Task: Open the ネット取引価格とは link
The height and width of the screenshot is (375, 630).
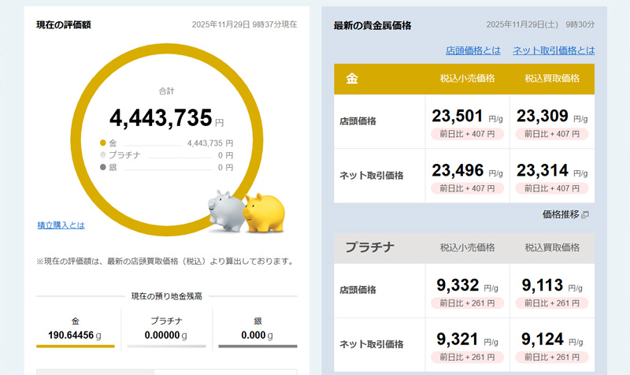Action: click(554, 50)
